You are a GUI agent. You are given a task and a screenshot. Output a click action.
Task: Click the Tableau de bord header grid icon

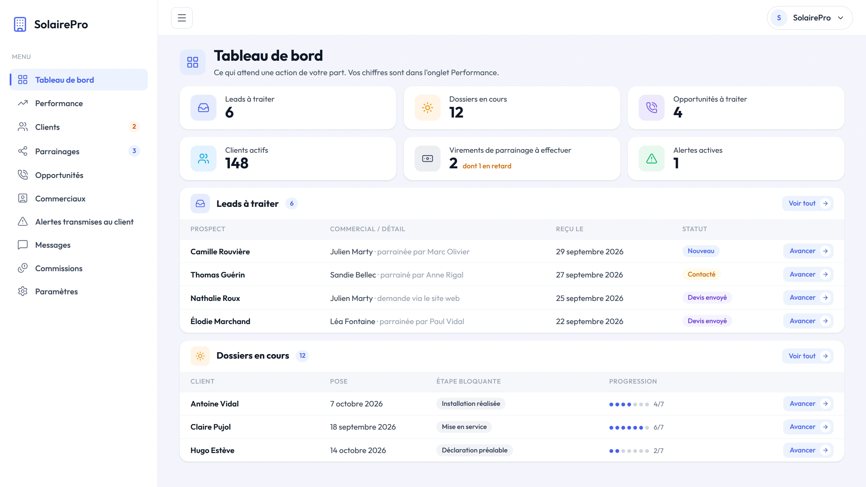(x=193, y=62)
